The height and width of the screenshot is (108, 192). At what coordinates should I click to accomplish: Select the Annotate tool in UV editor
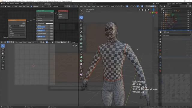pos(3,57)
